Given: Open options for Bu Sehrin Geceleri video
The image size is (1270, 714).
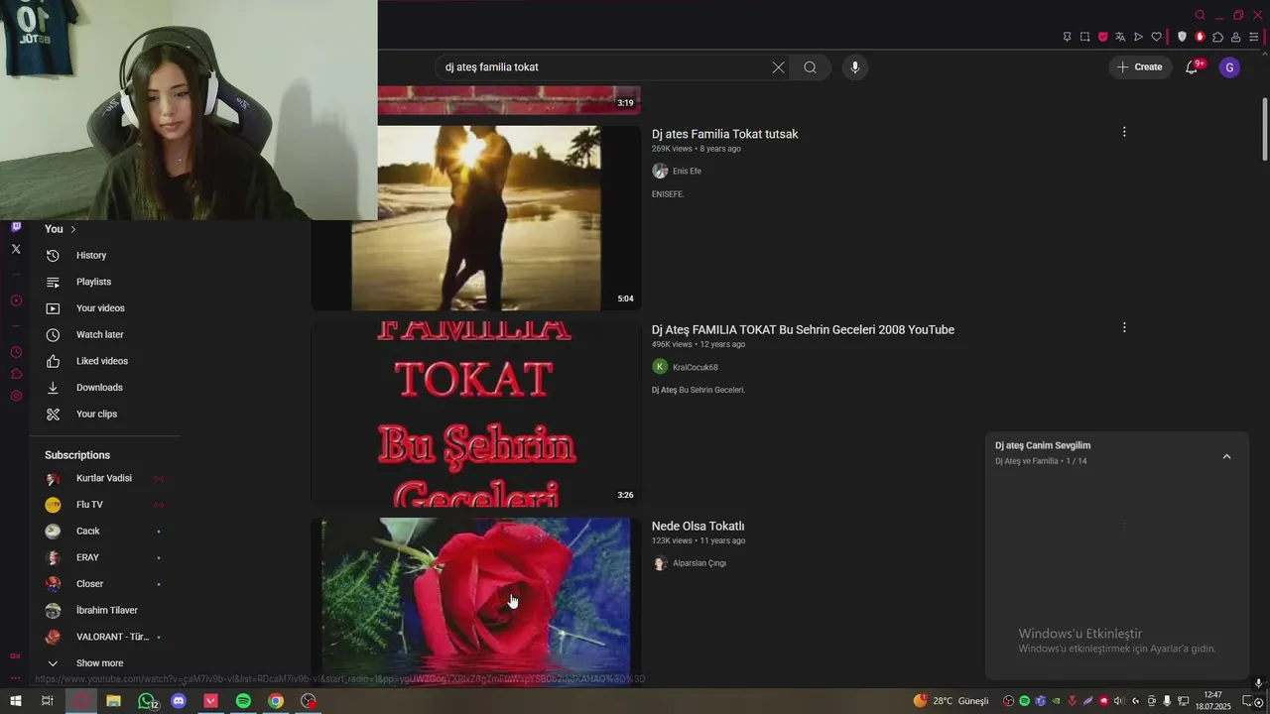Looking at the screenshot, I should (1124, 327).
